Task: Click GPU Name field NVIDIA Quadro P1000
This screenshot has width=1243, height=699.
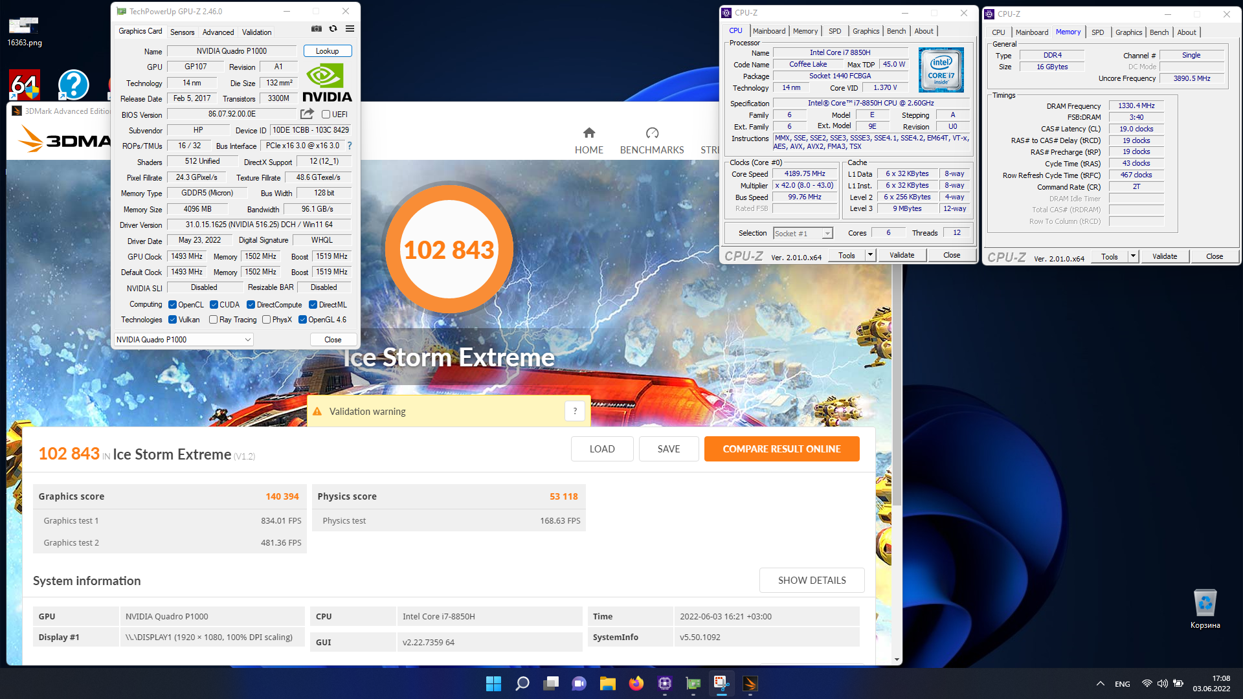Action: click(x=232, y=51)
